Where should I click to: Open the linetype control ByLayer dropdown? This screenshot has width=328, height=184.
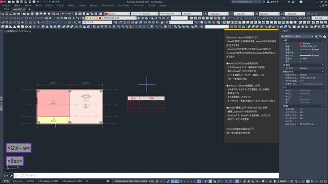(x=145, y=14)
